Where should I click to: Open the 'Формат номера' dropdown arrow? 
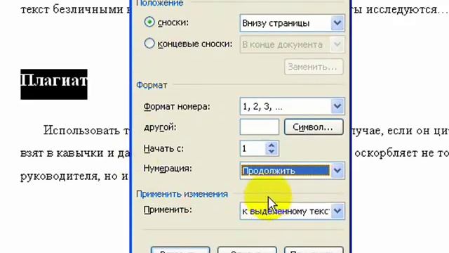[337, 106]
